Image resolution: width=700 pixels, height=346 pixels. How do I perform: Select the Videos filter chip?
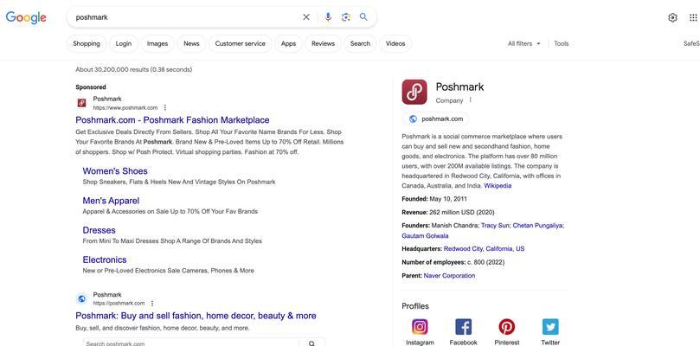395,44
